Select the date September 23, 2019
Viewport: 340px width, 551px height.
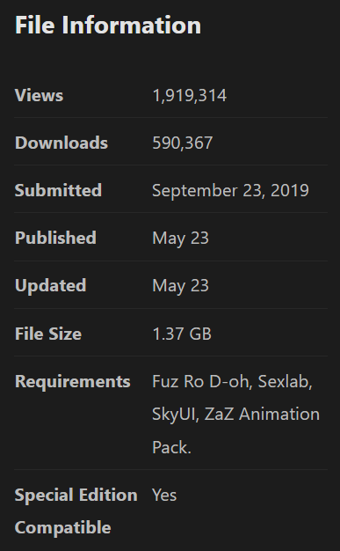coord(230,190)
